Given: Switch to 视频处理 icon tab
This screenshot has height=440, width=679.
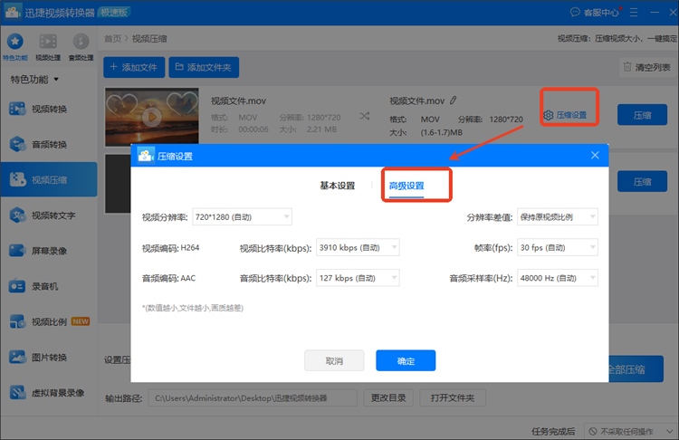Looking at the screenshot, I should (48, 45).
